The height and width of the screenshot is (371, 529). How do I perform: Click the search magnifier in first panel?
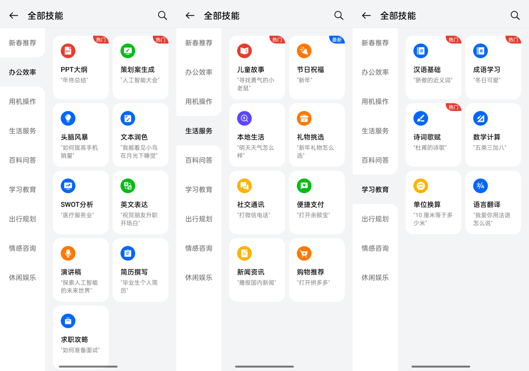(162, 16)
